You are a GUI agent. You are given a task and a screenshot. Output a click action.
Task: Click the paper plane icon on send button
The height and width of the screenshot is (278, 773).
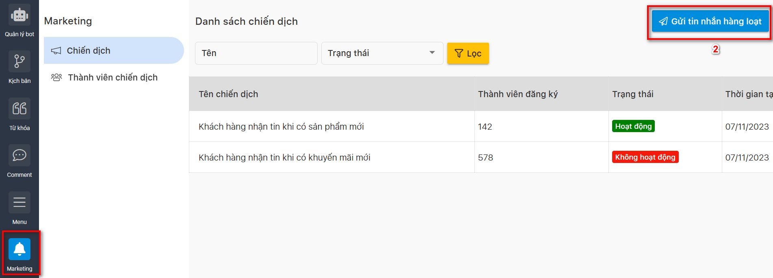click(663, 22)
